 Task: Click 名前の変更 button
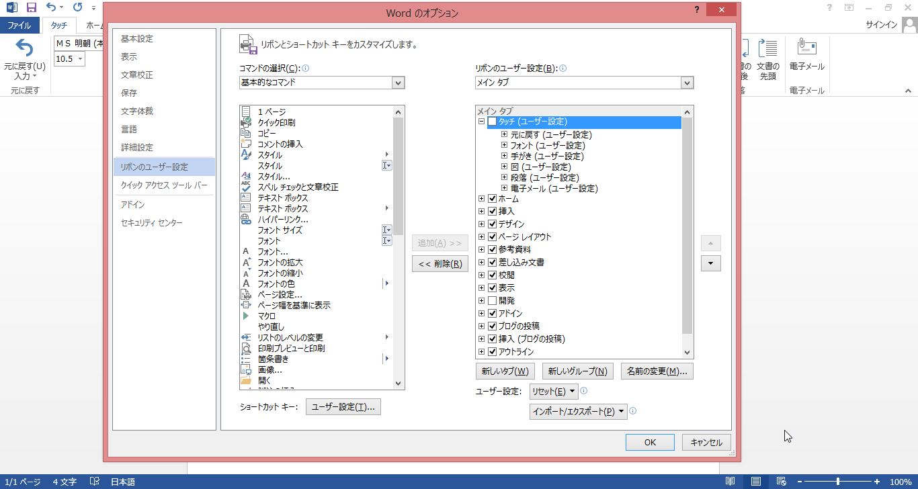tap(657, 371)
